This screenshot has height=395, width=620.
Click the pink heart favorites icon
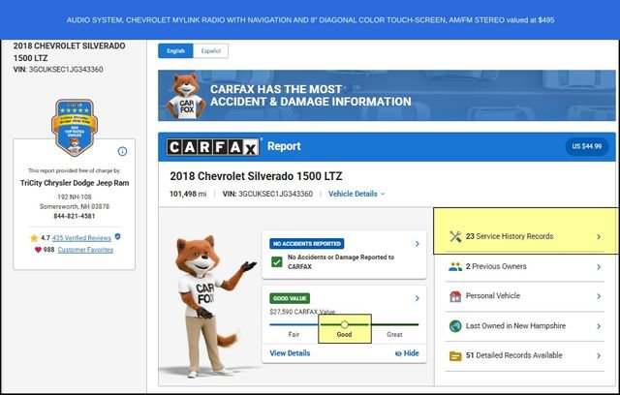tap(38, 250)
